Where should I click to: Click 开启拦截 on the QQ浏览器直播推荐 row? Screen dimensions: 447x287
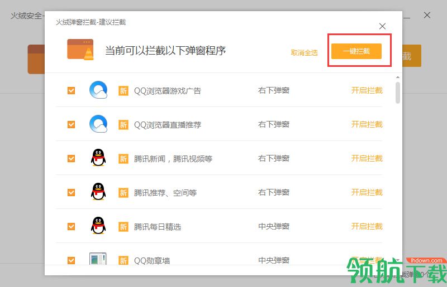tap(367, 124)
